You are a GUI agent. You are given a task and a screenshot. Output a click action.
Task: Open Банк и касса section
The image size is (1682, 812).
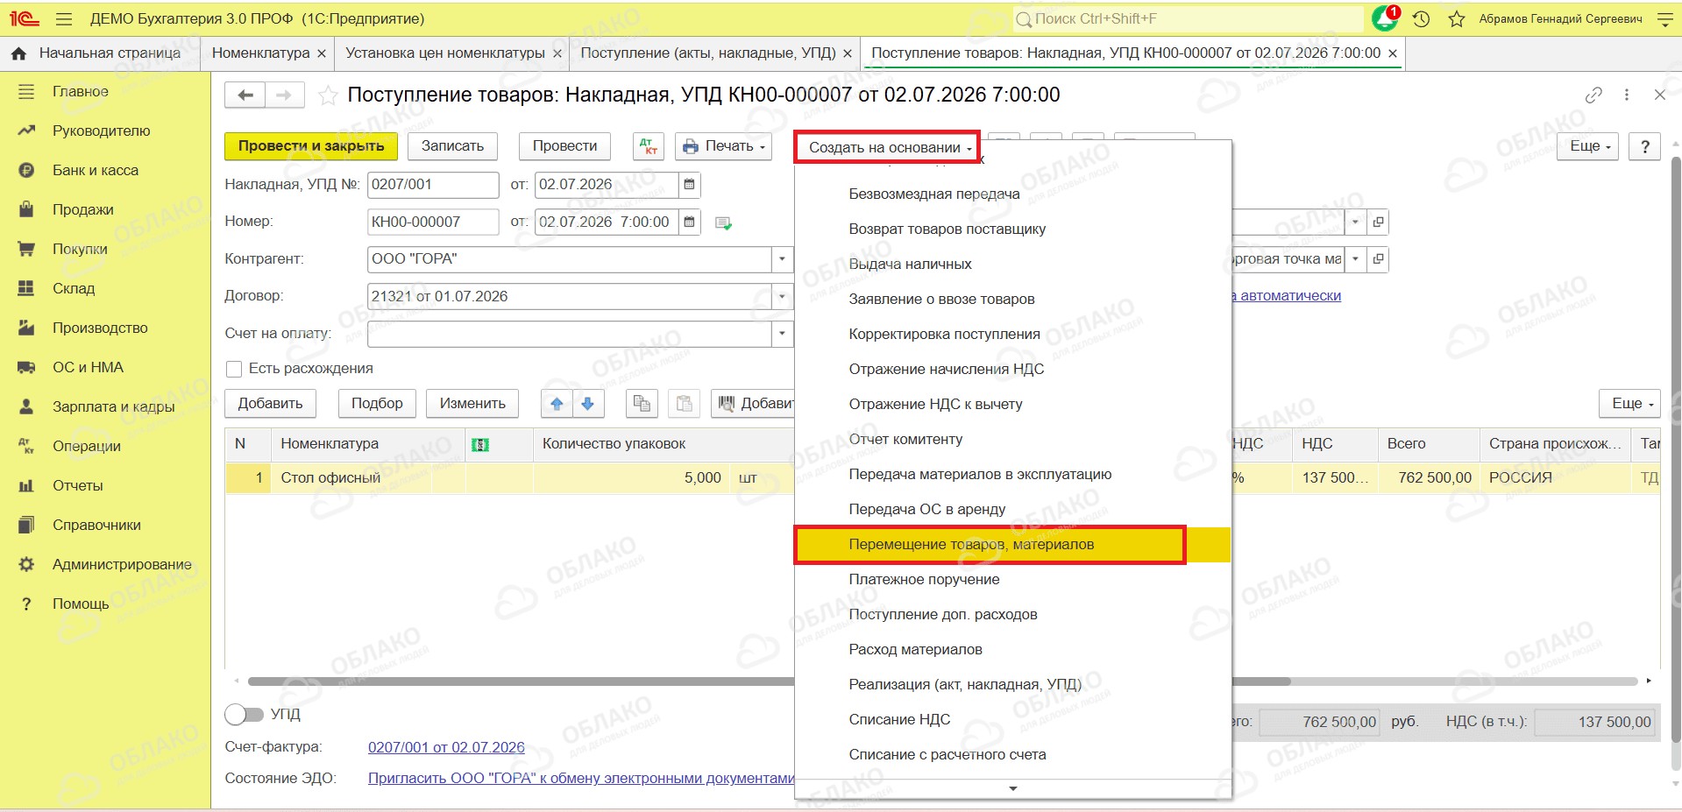point(96,170)
